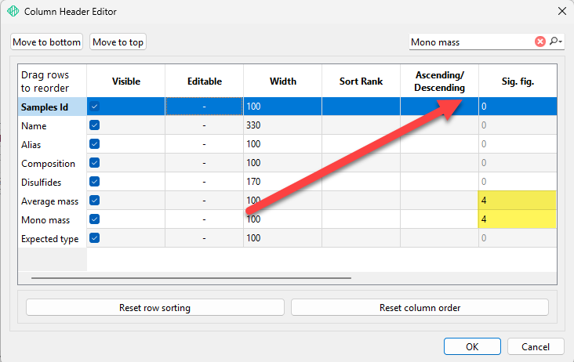
Task: Click the Editable column header
Action: [x=204, y=81]
